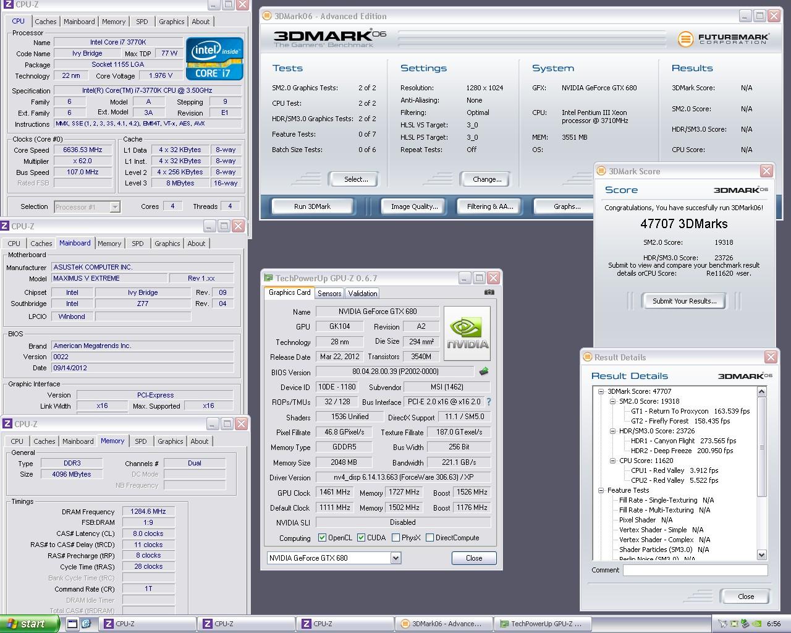The height and width of the screenshot is (633, 791).
Task: Click Submit Your Results... button
Action: (x=684, y=301)
